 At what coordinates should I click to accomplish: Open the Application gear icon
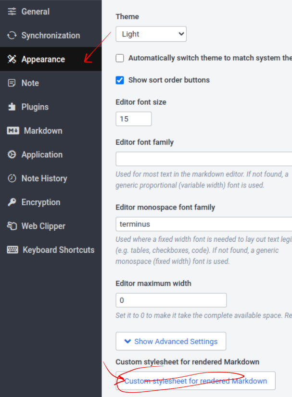(x=12, y=154)
